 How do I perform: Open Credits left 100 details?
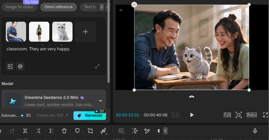pos(52,115)
